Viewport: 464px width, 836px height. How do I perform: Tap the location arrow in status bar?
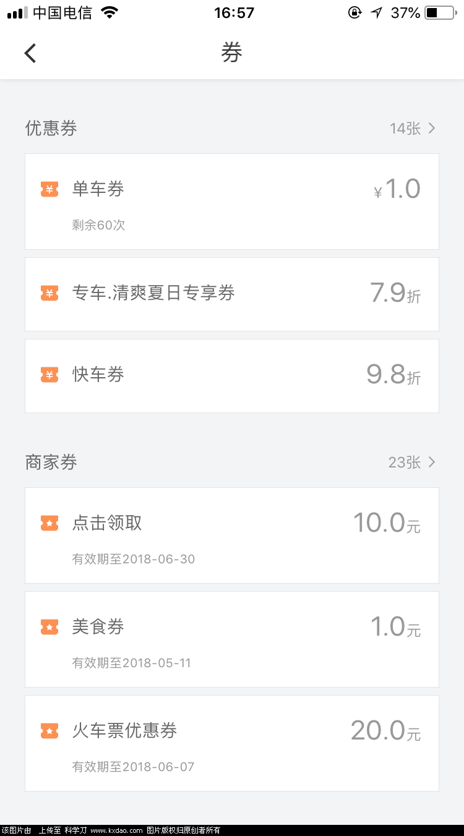click(x=376, y=12)
